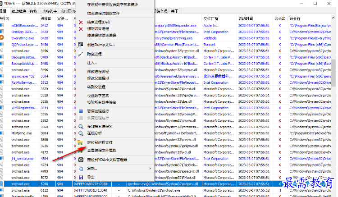This screenshot has height=197, width=338.
Task: Click the orange Everything.exe process icon
Action: pos(2,37)
